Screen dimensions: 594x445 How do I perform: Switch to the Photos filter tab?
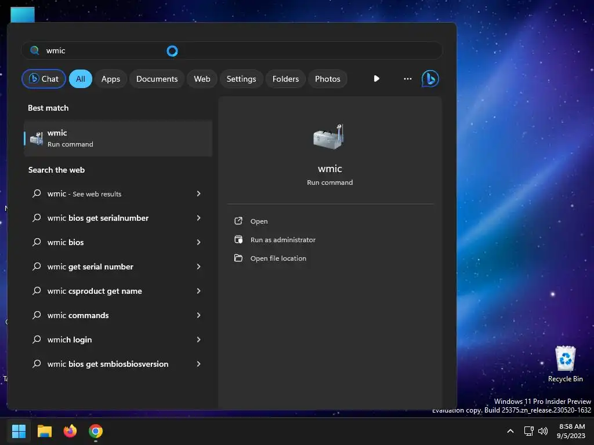[328, 79]
